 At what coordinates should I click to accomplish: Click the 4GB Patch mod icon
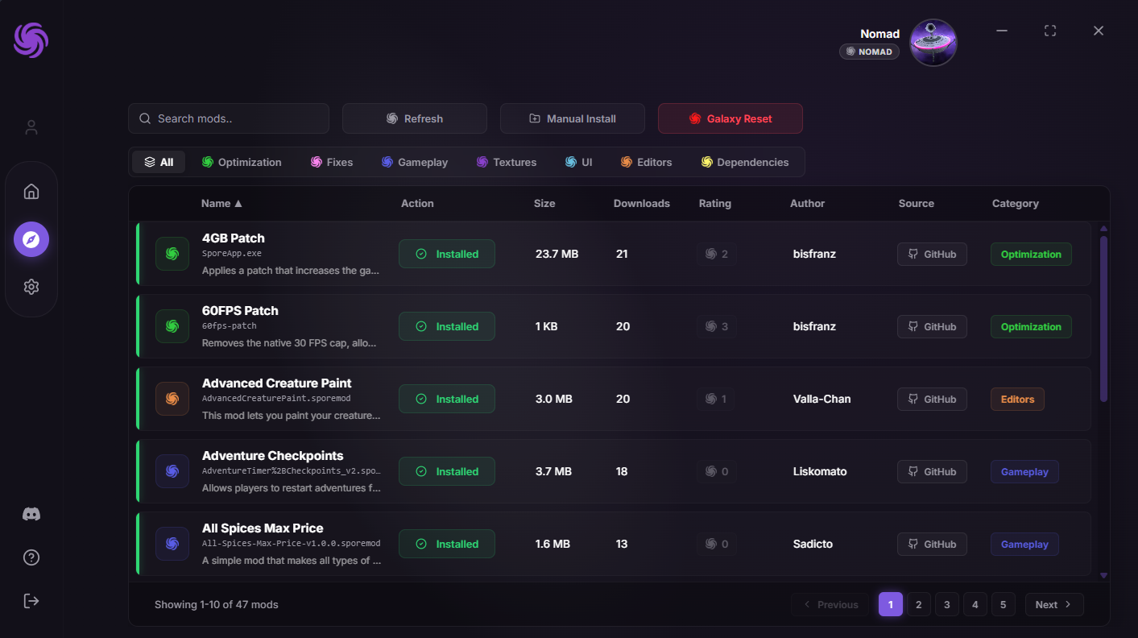(x=172, y=254)
